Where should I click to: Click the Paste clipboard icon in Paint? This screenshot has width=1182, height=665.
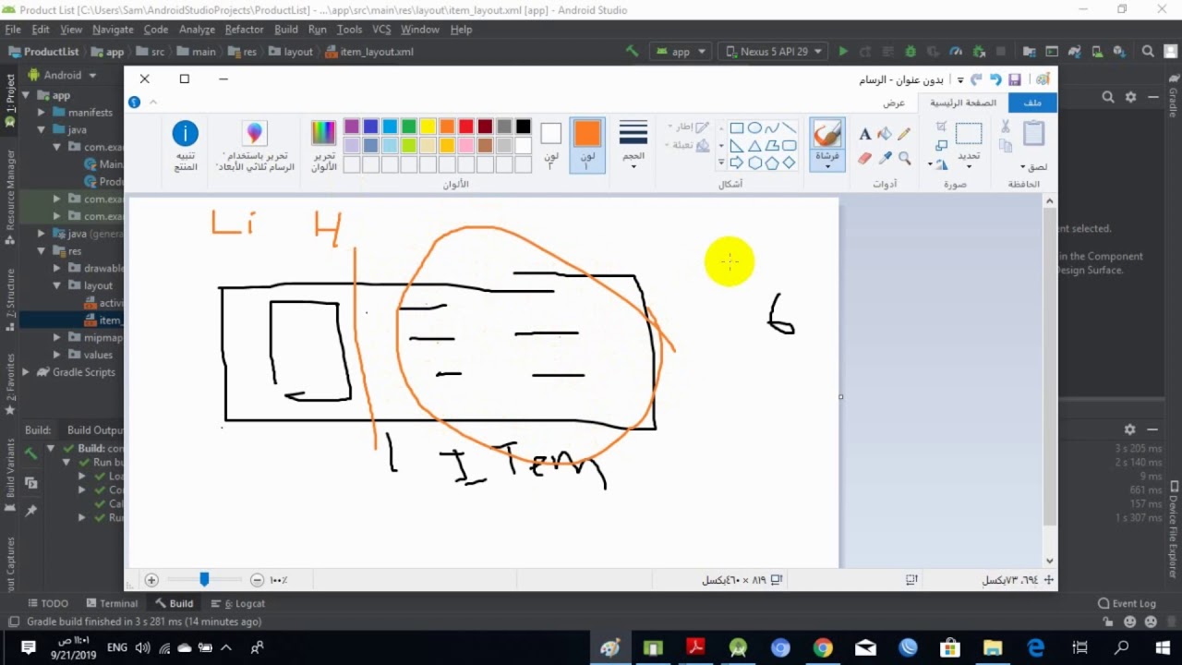(1033, 134)
